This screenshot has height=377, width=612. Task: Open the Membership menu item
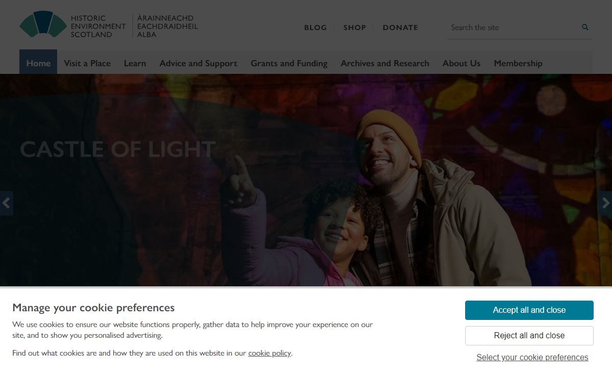pos(518,63)
